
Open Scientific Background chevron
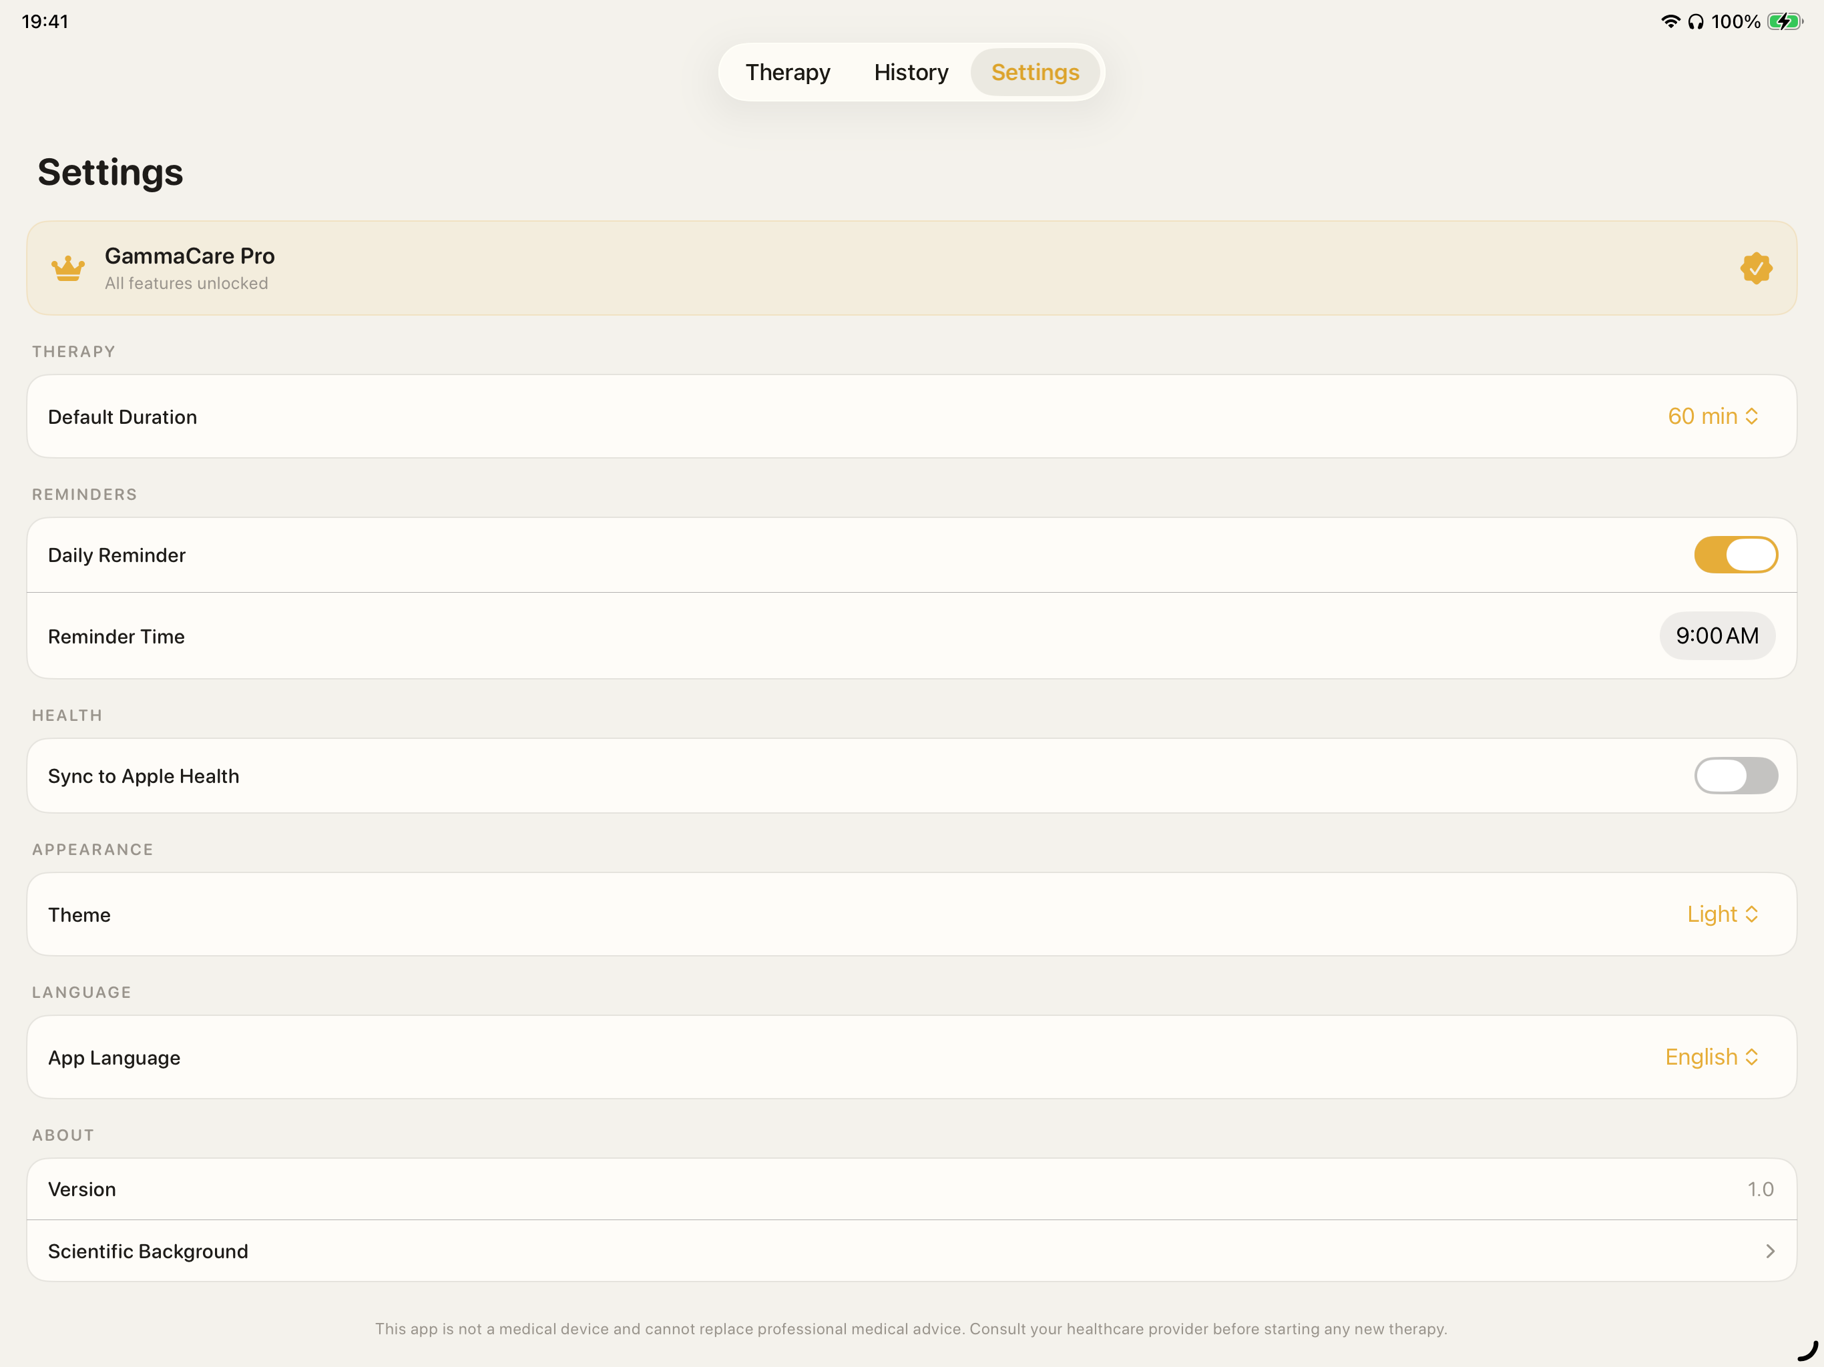(x=1769, y=1251)
